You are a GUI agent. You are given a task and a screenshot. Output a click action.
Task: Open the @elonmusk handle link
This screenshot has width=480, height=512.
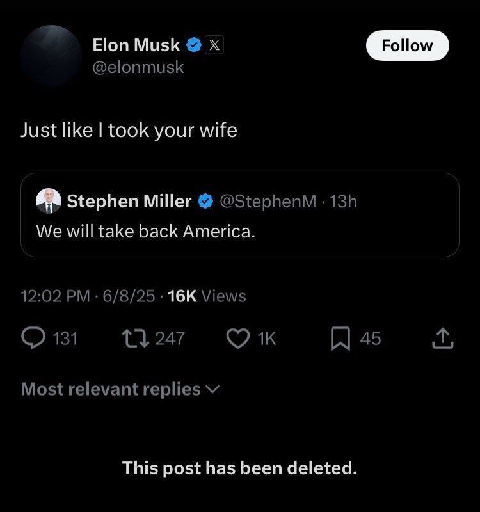click(138, 67)
